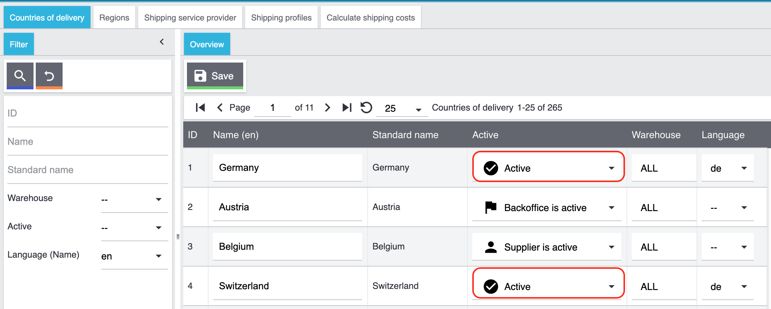Go to the first page

[200, 108]
